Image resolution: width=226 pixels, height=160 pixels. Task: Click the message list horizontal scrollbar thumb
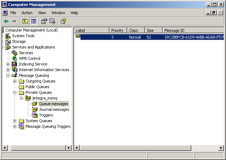pyautogui.click(x=135, y=148)
